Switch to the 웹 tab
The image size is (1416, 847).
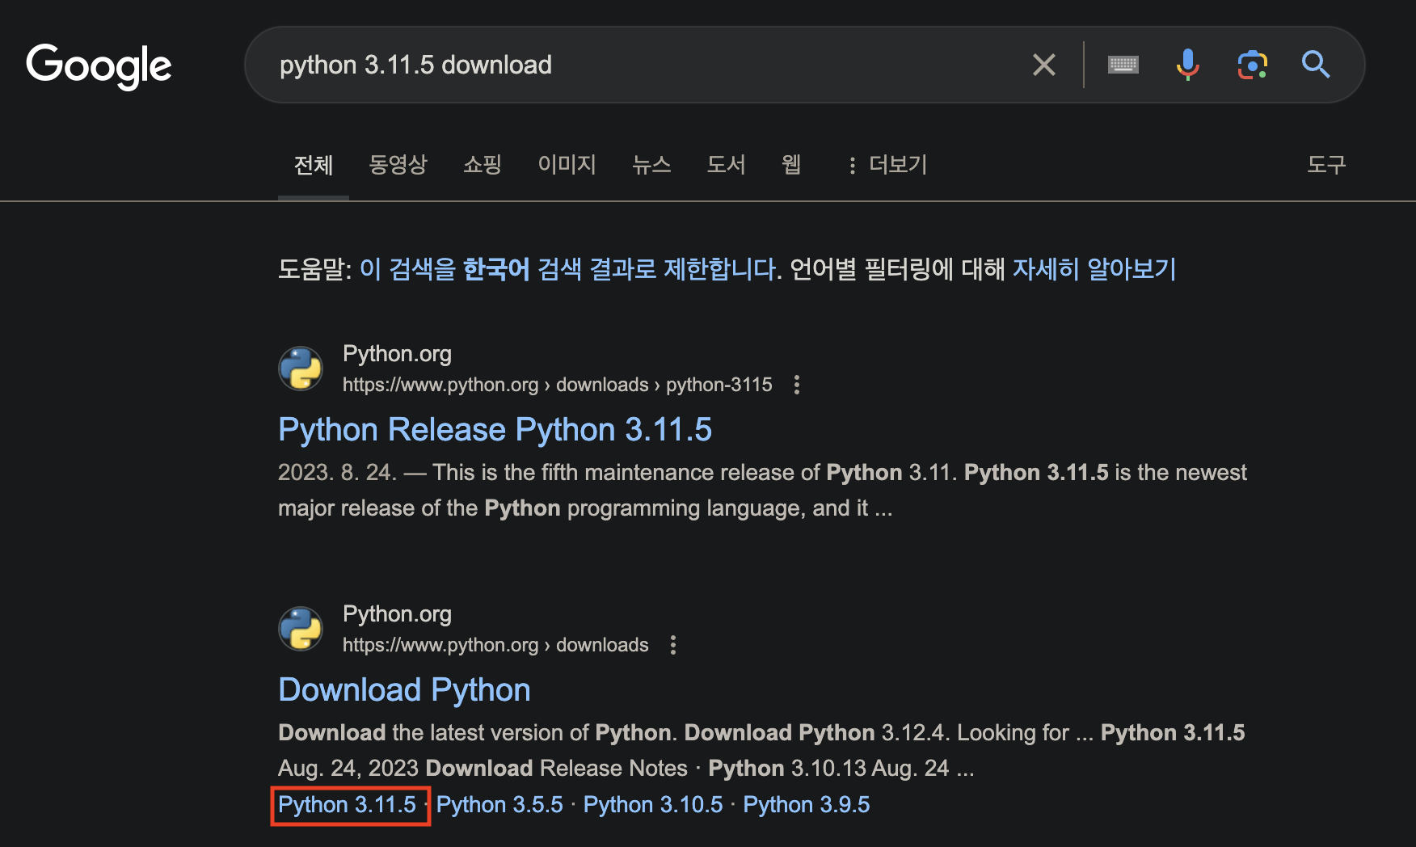[791, 165]
